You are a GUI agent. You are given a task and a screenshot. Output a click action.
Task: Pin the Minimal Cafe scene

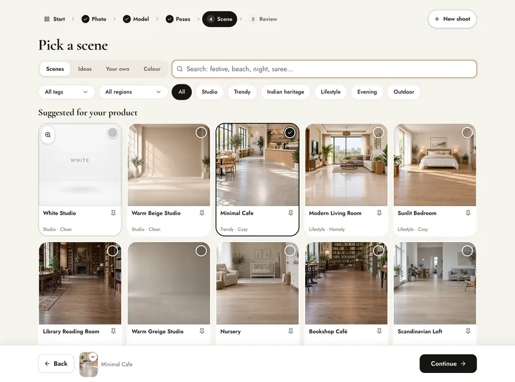[291, 213]
